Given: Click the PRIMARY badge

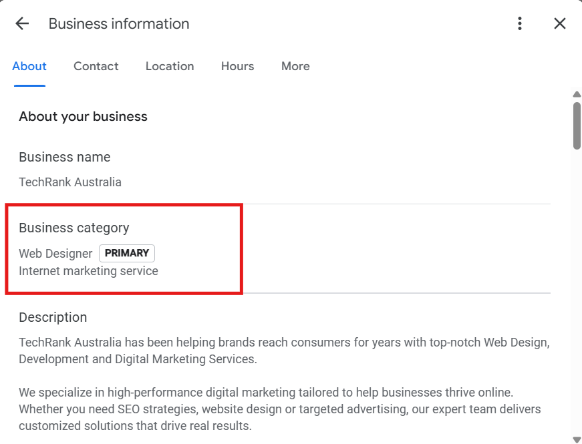Looking at the screenshot, I should coord(127,254).
